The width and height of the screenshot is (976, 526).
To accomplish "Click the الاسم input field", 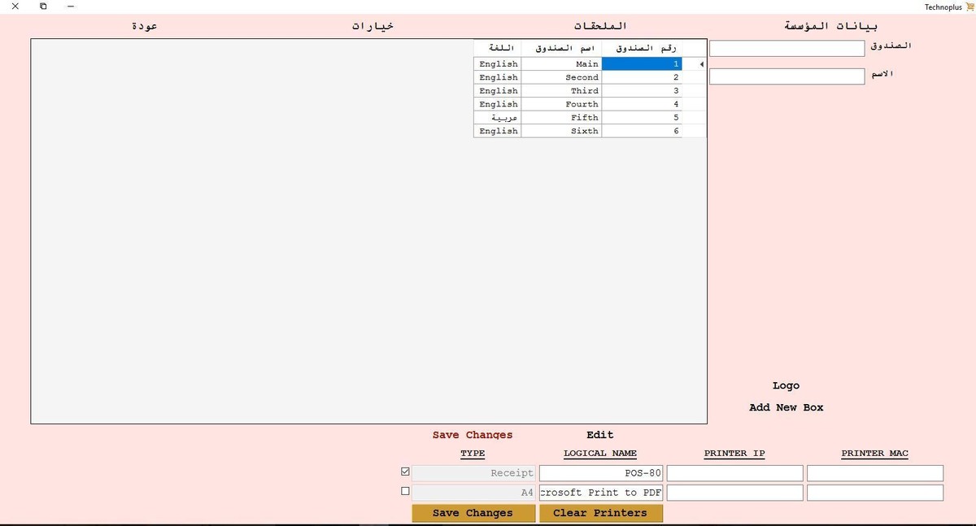I will click(786, 76).
